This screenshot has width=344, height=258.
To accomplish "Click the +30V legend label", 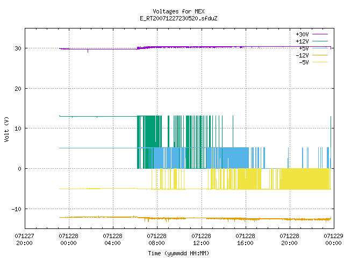I will (x=302, y=34).
